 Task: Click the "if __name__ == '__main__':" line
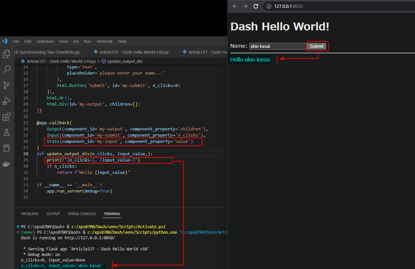click(x=69, y=185)
